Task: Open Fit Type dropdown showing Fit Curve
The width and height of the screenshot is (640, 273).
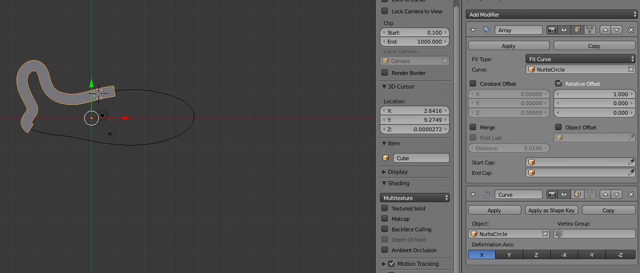Action: [x=580, y=59]
